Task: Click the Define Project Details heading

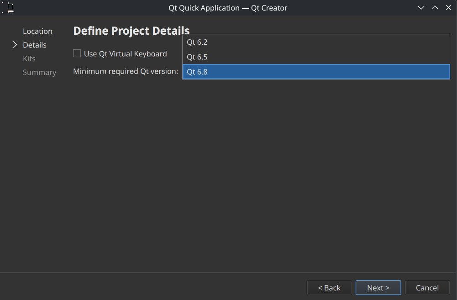Action: 131,31
